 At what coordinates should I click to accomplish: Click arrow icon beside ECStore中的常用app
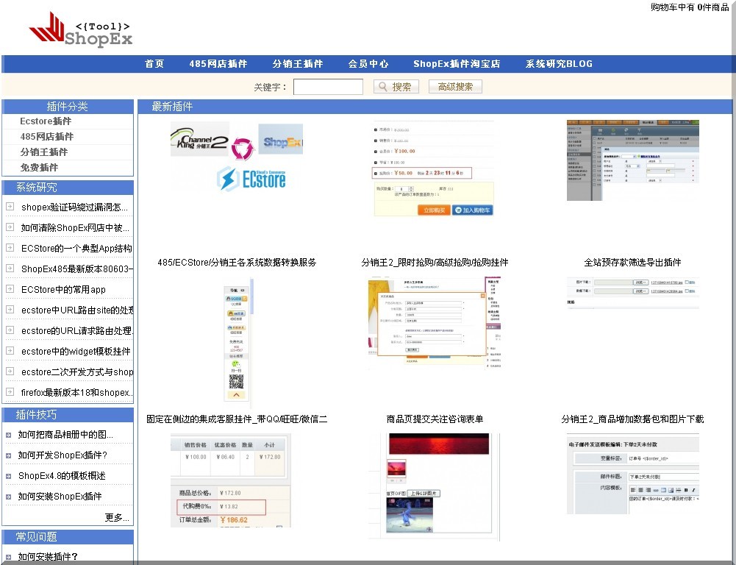(10, 289)
